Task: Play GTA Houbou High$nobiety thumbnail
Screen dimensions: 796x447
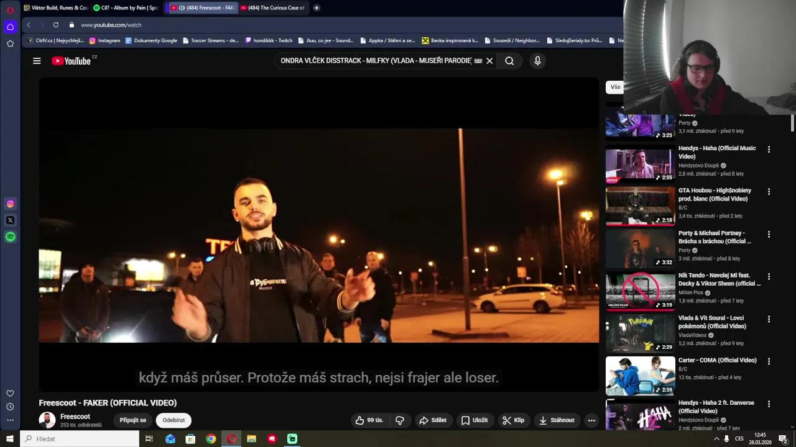Action: [x=640, y=206]
